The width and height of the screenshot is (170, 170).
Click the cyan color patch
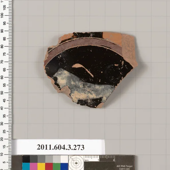tap(26, 166)
